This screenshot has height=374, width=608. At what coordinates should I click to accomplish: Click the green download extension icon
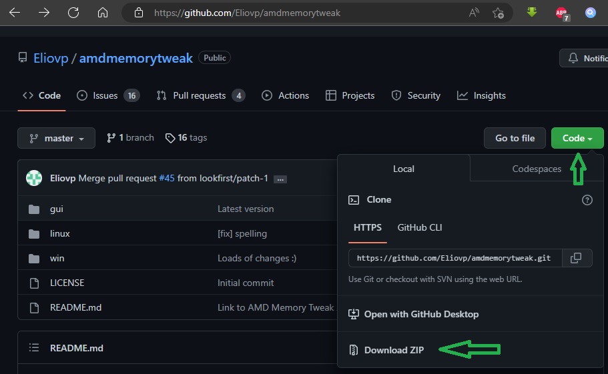click(x=532, y=13)
